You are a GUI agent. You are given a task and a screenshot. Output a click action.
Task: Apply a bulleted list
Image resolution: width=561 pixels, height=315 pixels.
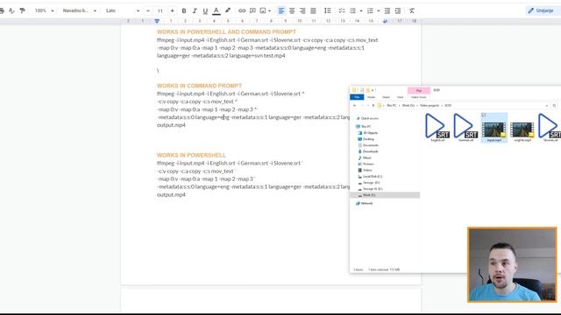[352, 10]
